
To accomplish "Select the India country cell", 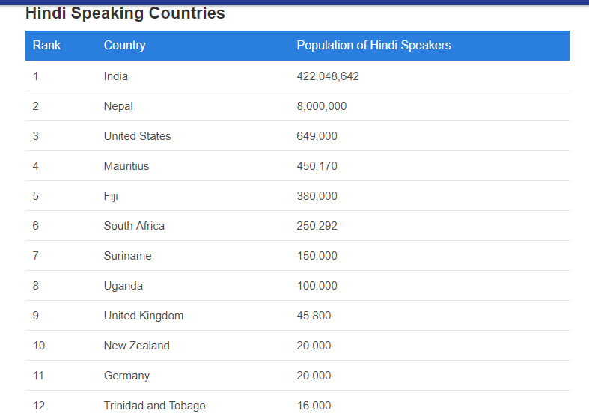I will point(115,76).
